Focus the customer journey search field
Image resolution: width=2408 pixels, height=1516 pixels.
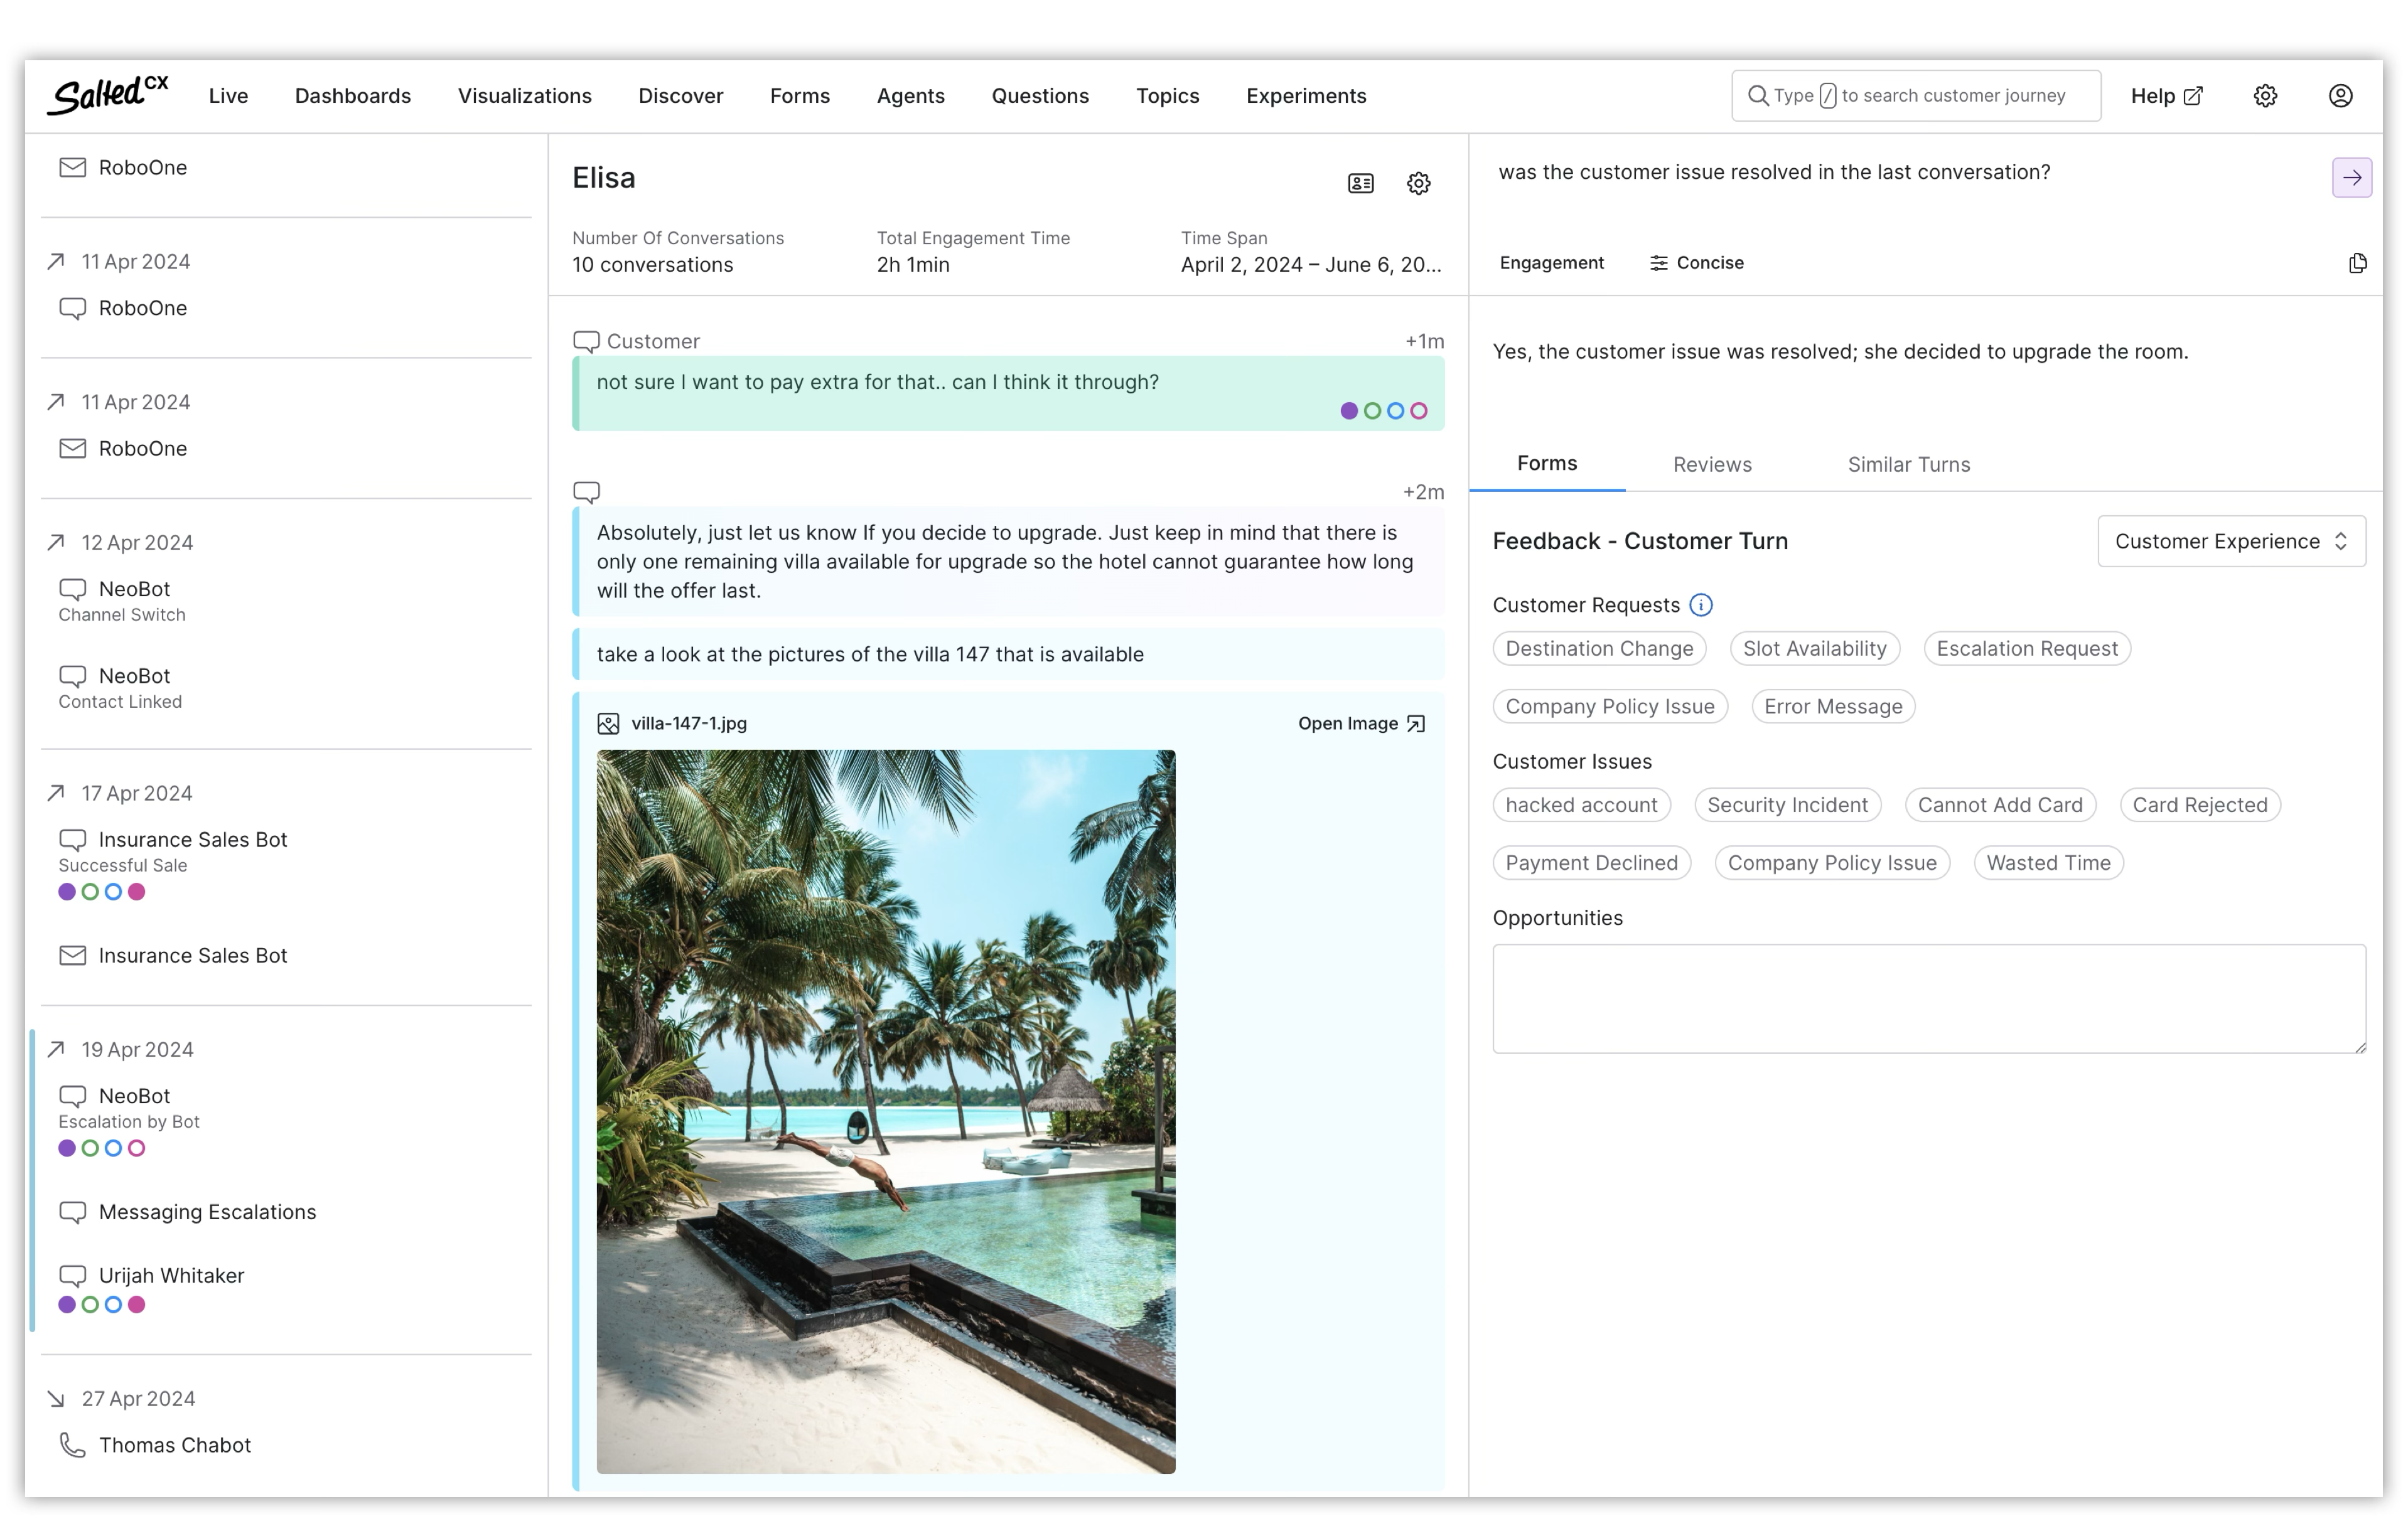1915,96
